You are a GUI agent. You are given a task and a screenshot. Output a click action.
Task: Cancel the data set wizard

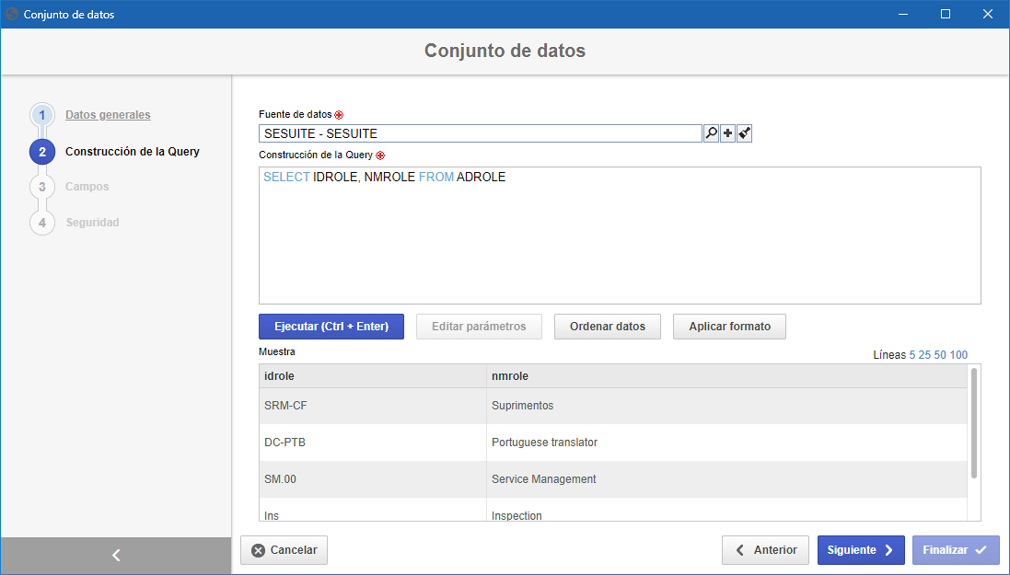tap(284, 550)
